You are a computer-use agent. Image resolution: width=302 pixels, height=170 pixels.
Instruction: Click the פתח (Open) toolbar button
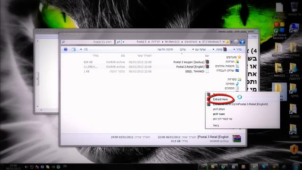coord(221,50)
